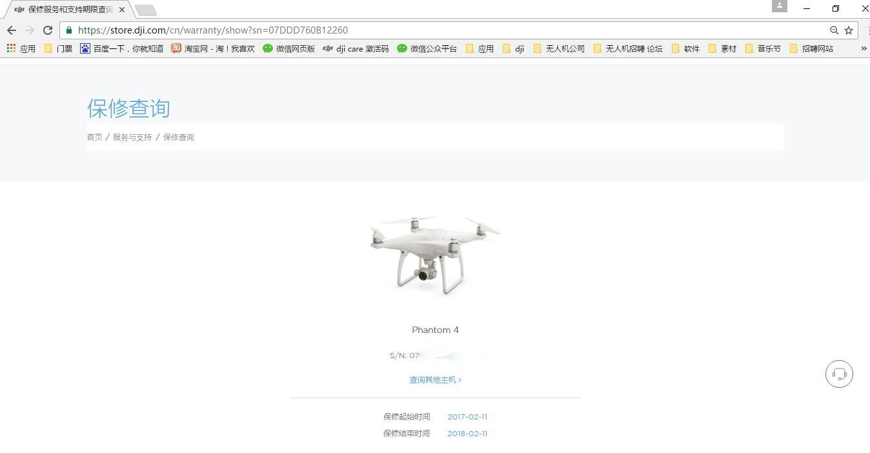Click 查询其他主机 link

tap(435, 380)
